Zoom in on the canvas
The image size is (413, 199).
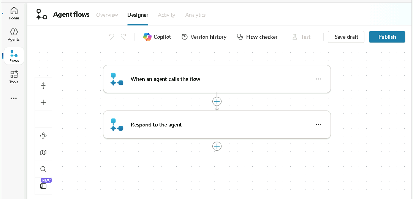(43, 103)
